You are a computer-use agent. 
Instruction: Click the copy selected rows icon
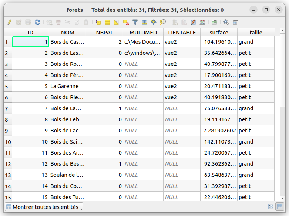pos(77,23)
